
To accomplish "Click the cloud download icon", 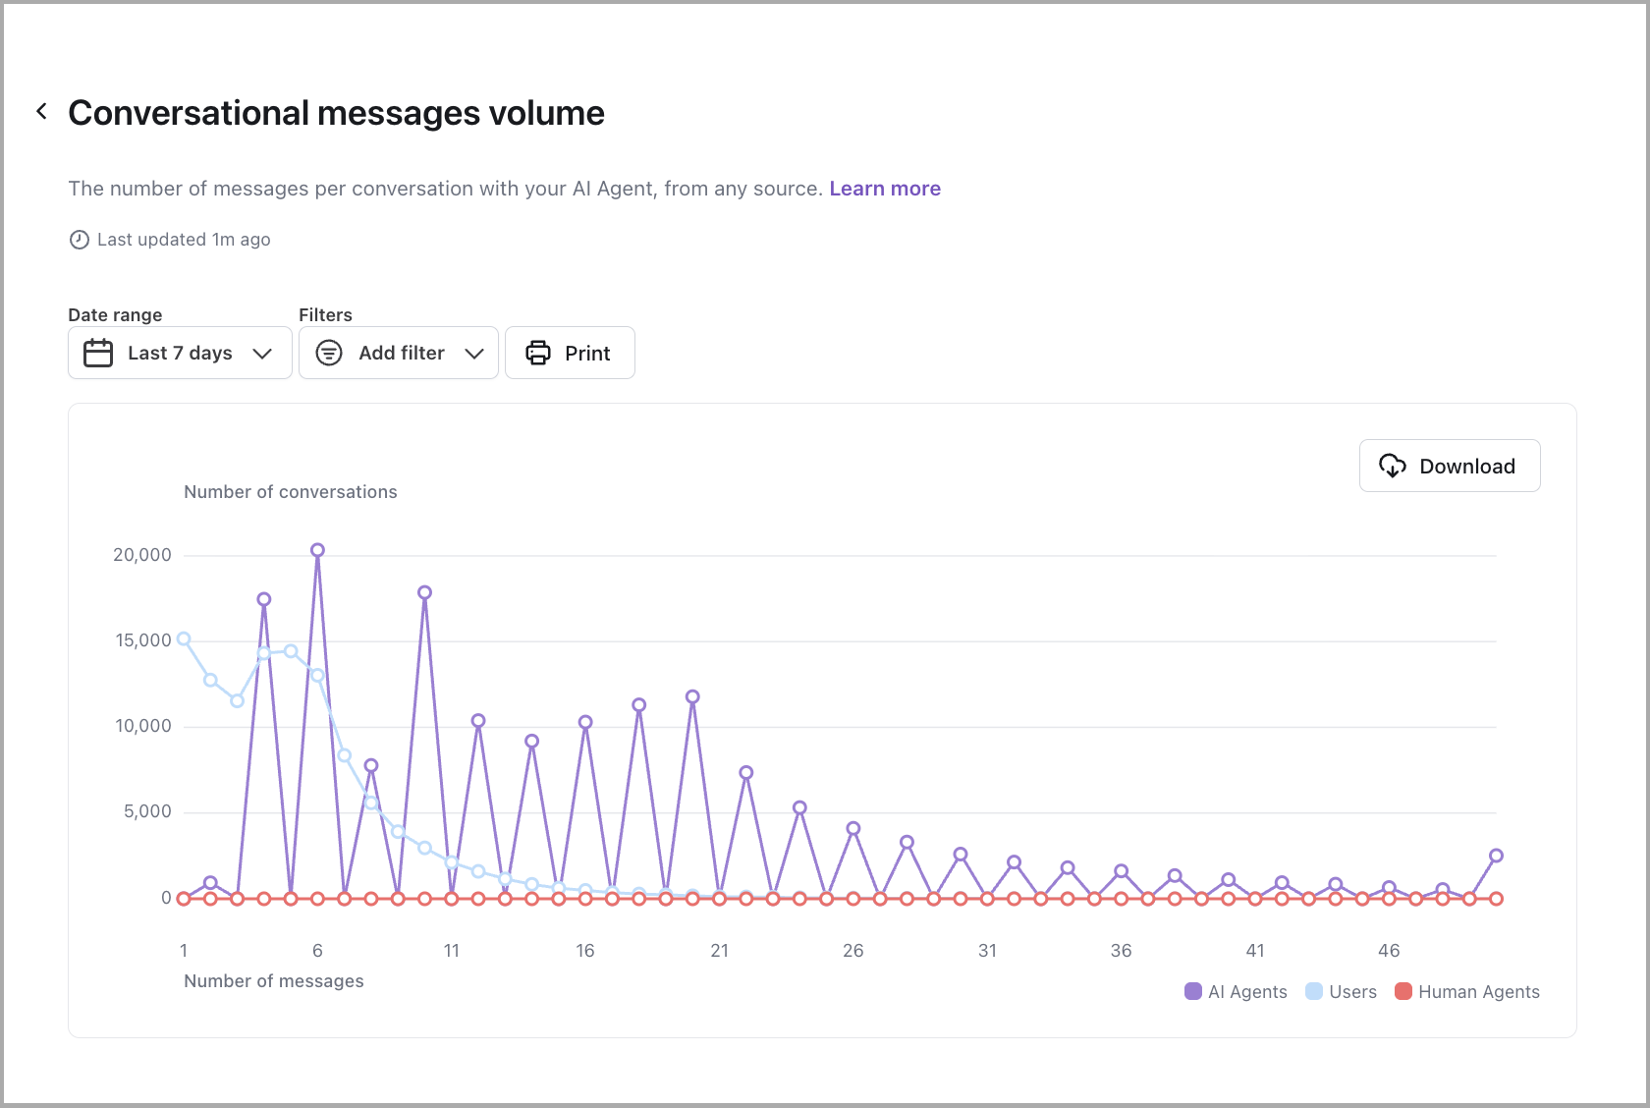I will click(x=1392, y=466).
